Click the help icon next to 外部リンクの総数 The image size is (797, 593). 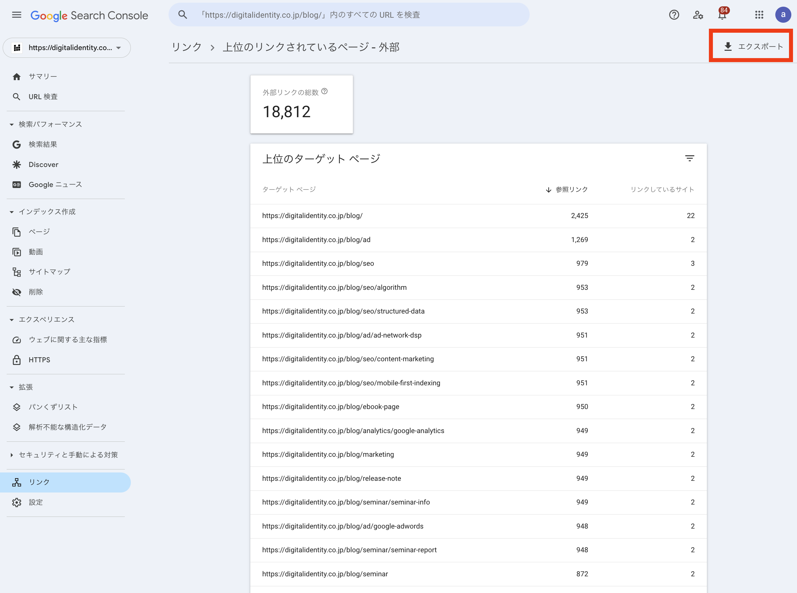(324, 91)
